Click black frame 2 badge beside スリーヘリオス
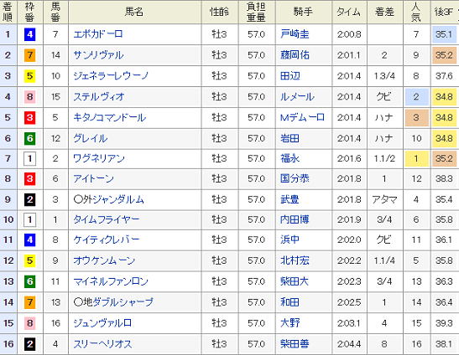Screen dimensions: 459x355 pyautogui.click(x=30, y=344)
